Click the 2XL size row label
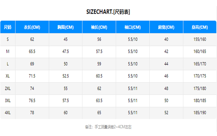The image size is (217, 136). click(x=8, y=88)
